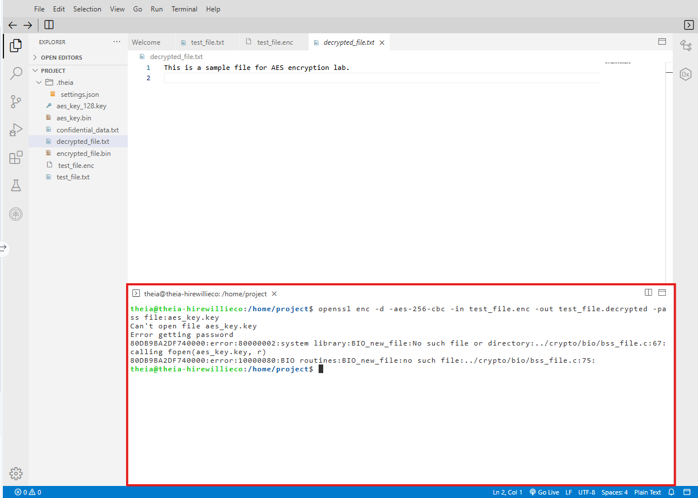Open the Manage settings gear
698x498 pixels.
coord(16,473)
